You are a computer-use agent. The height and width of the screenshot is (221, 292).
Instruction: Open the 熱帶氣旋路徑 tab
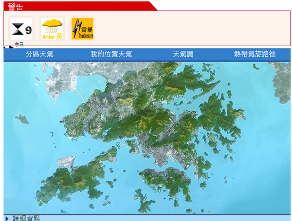(255, 54)
